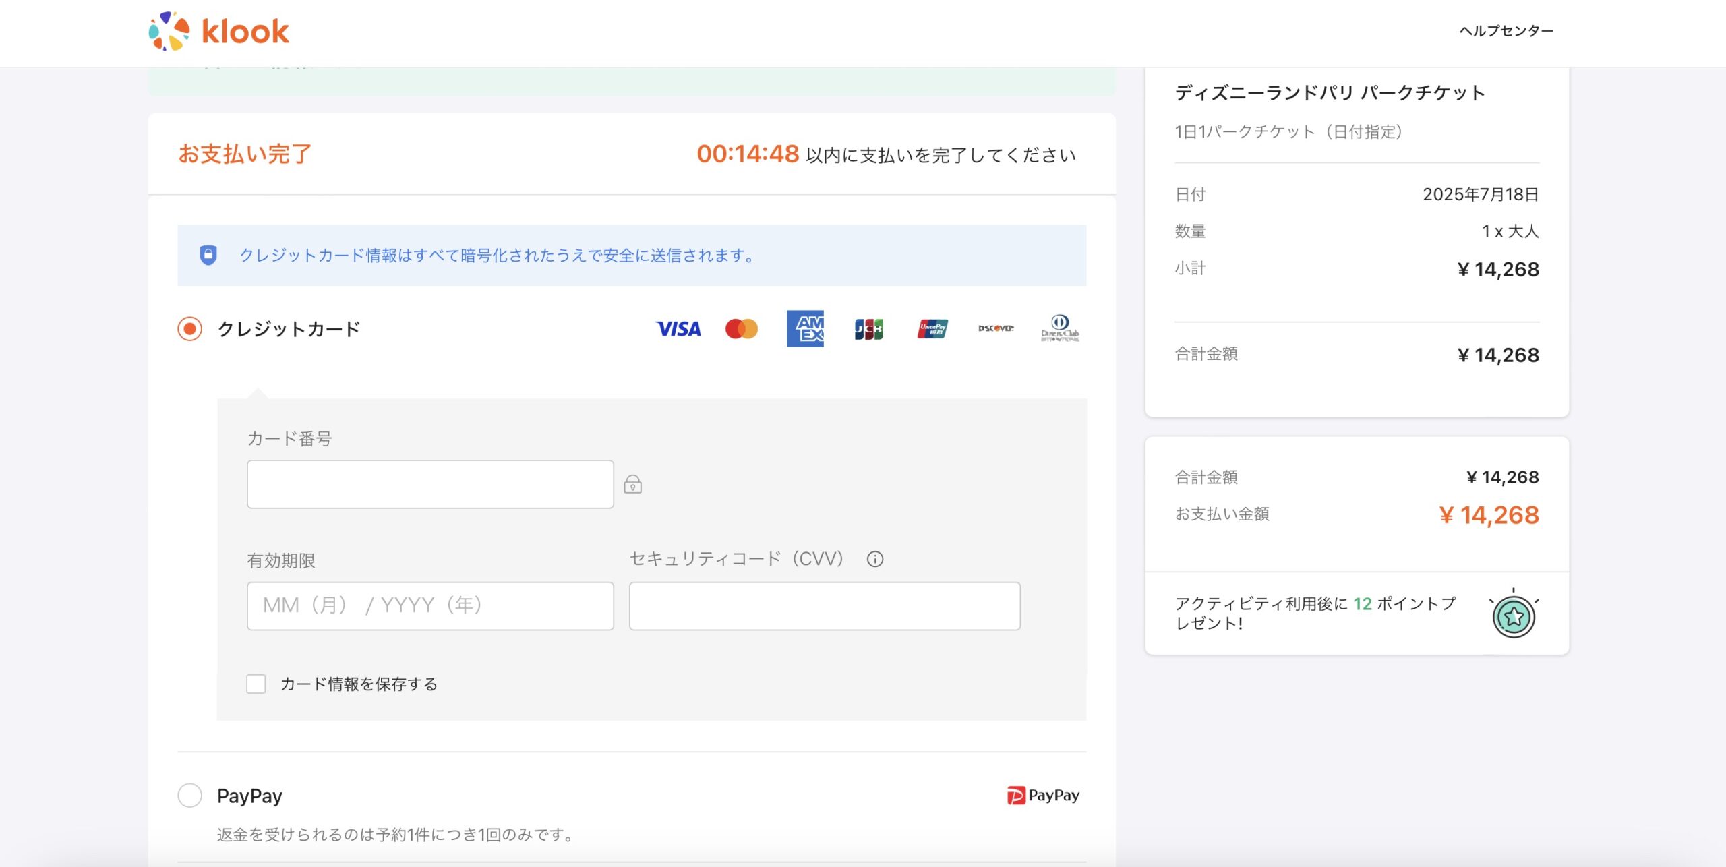Click the PayPay logo on the right

pos(1043,796)
